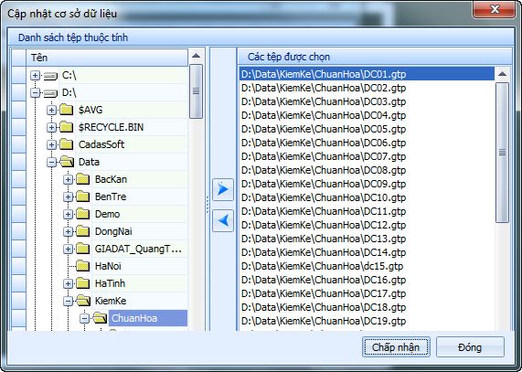522x372 pixels.
Task: Select the DC12.gtp file entry
Action: 367,225
